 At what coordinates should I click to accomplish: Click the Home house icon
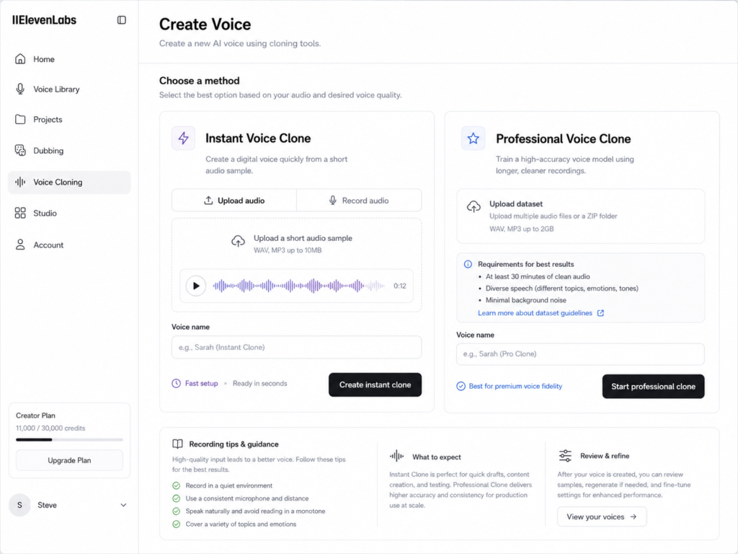click(x=20, y=59)
